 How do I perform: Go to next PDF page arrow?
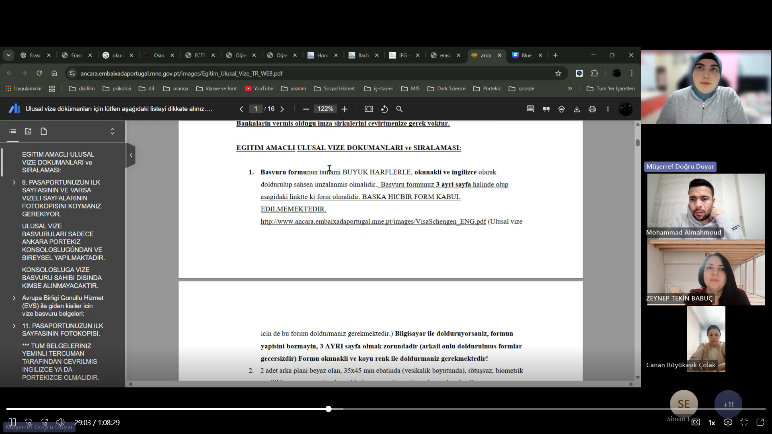[282, 109]
